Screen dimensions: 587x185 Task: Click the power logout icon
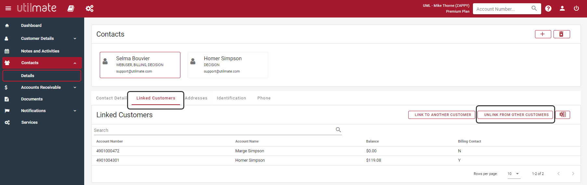[576, 8]
